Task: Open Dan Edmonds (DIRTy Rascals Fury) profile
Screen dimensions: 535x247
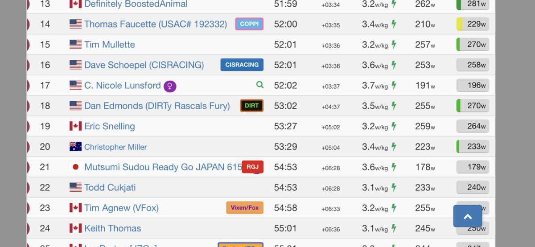Action: coord(157,106)
